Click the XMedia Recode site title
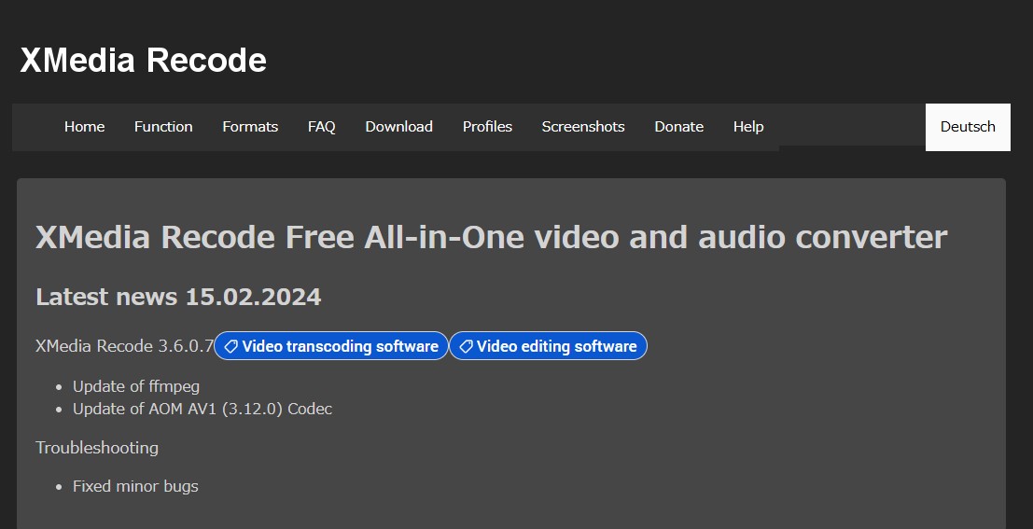 pos(143,60)
